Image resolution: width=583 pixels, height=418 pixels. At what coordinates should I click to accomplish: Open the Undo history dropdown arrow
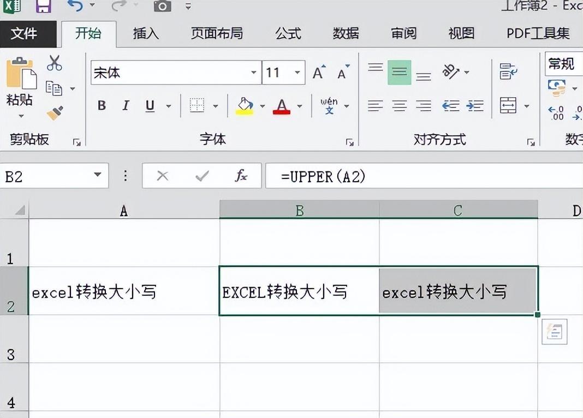coord(92,5)
